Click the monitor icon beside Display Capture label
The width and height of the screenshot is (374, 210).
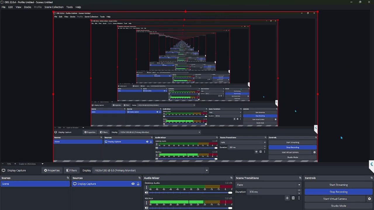click(x=4, y=170)
